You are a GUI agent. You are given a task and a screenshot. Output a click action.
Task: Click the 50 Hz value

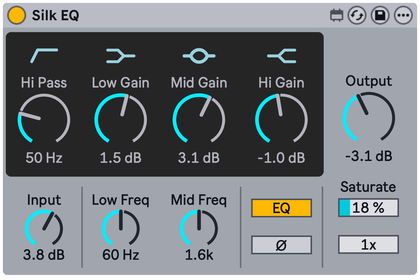coord(44,158)
